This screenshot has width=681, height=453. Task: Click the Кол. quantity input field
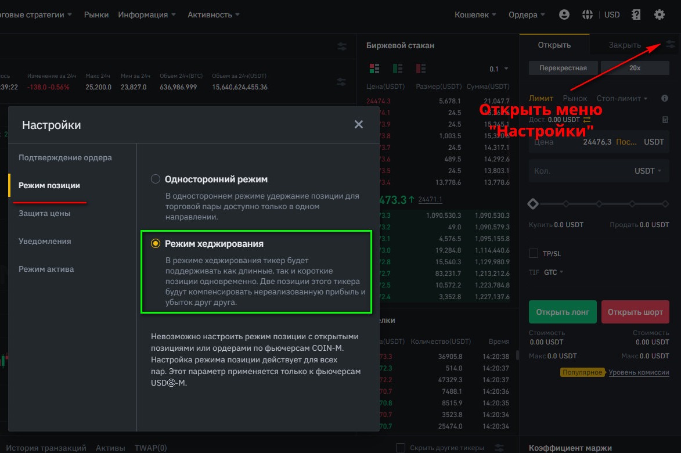(x=599, y=171)
